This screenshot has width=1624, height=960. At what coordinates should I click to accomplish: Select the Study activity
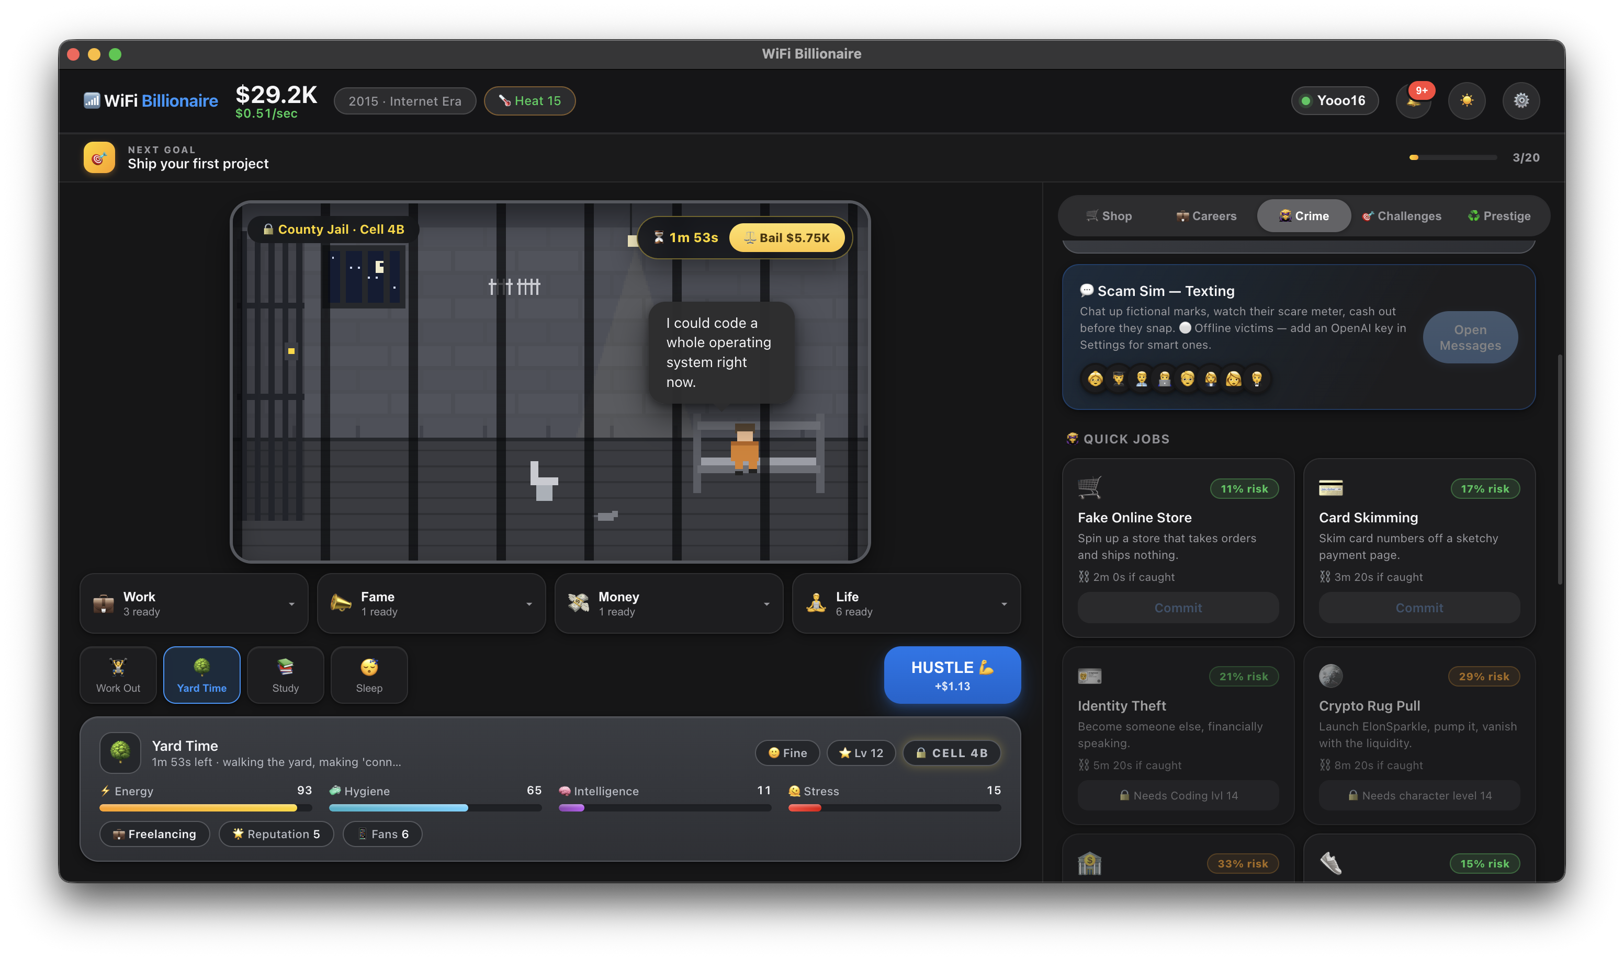click(286, 675)
